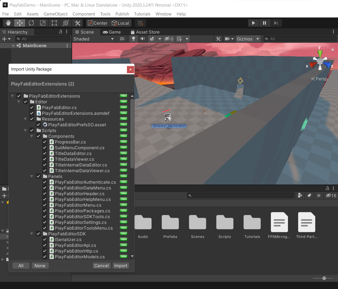Click the Step frame button

click(276, 23)
